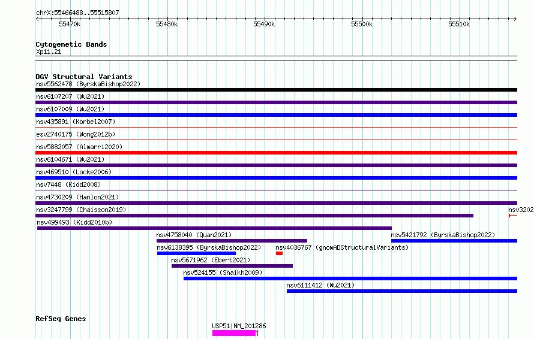Select the purple nsv6107207 variant bar
The image size is (534, 339).
276,102
